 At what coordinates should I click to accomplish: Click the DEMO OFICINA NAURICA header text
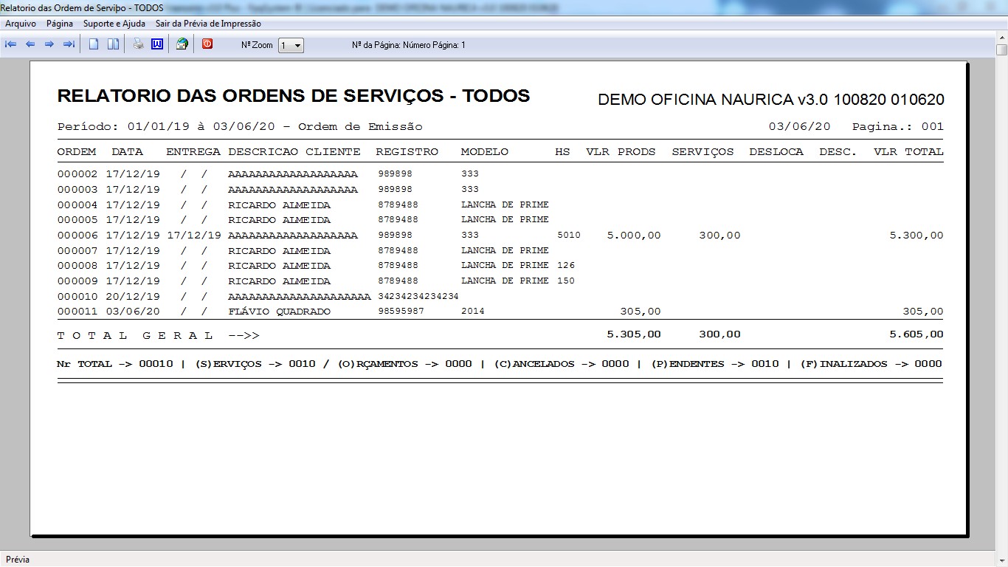point(771,100)
